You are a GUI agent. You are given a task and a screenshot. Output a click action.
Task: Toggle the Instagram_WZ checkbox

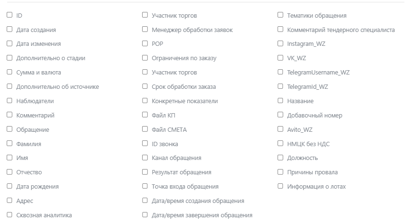[280, 43]
